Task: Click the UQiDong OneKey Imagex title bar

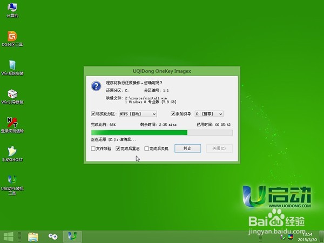Action: tap(162, 71)
